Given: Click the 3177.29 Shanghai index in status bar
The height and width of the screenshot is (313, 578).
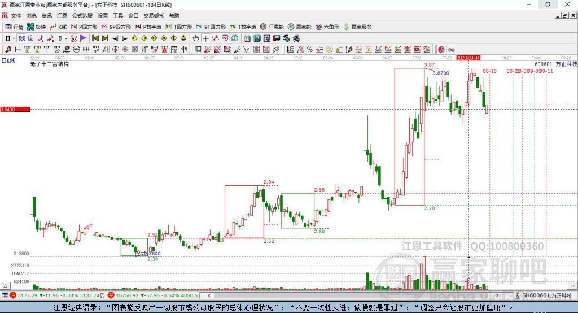Looking at the screenshot, I should tap(27, 295).
